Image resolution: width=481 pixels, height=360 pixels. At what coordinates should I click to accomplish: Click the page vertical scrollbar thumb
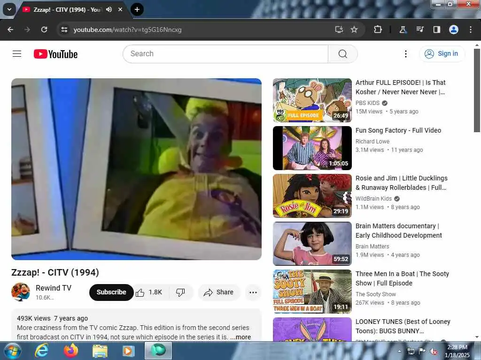[477, 90]
